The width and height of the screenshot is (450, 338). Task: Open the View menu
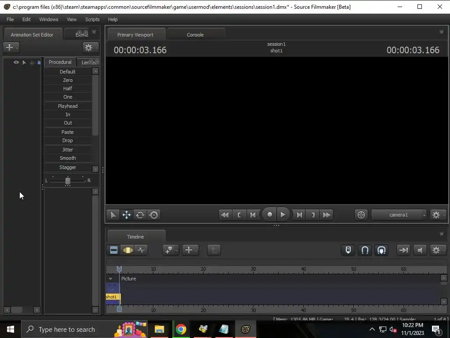pos(72,19)
